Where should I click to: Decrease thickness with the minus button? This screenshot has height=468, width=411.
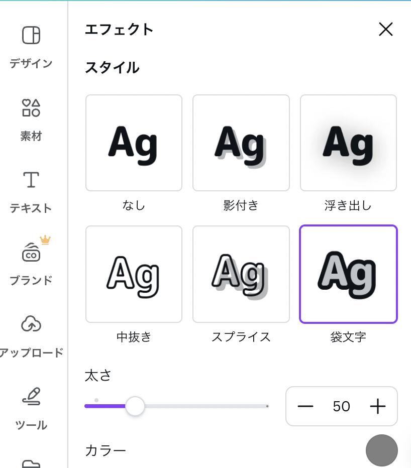(305, 406)
